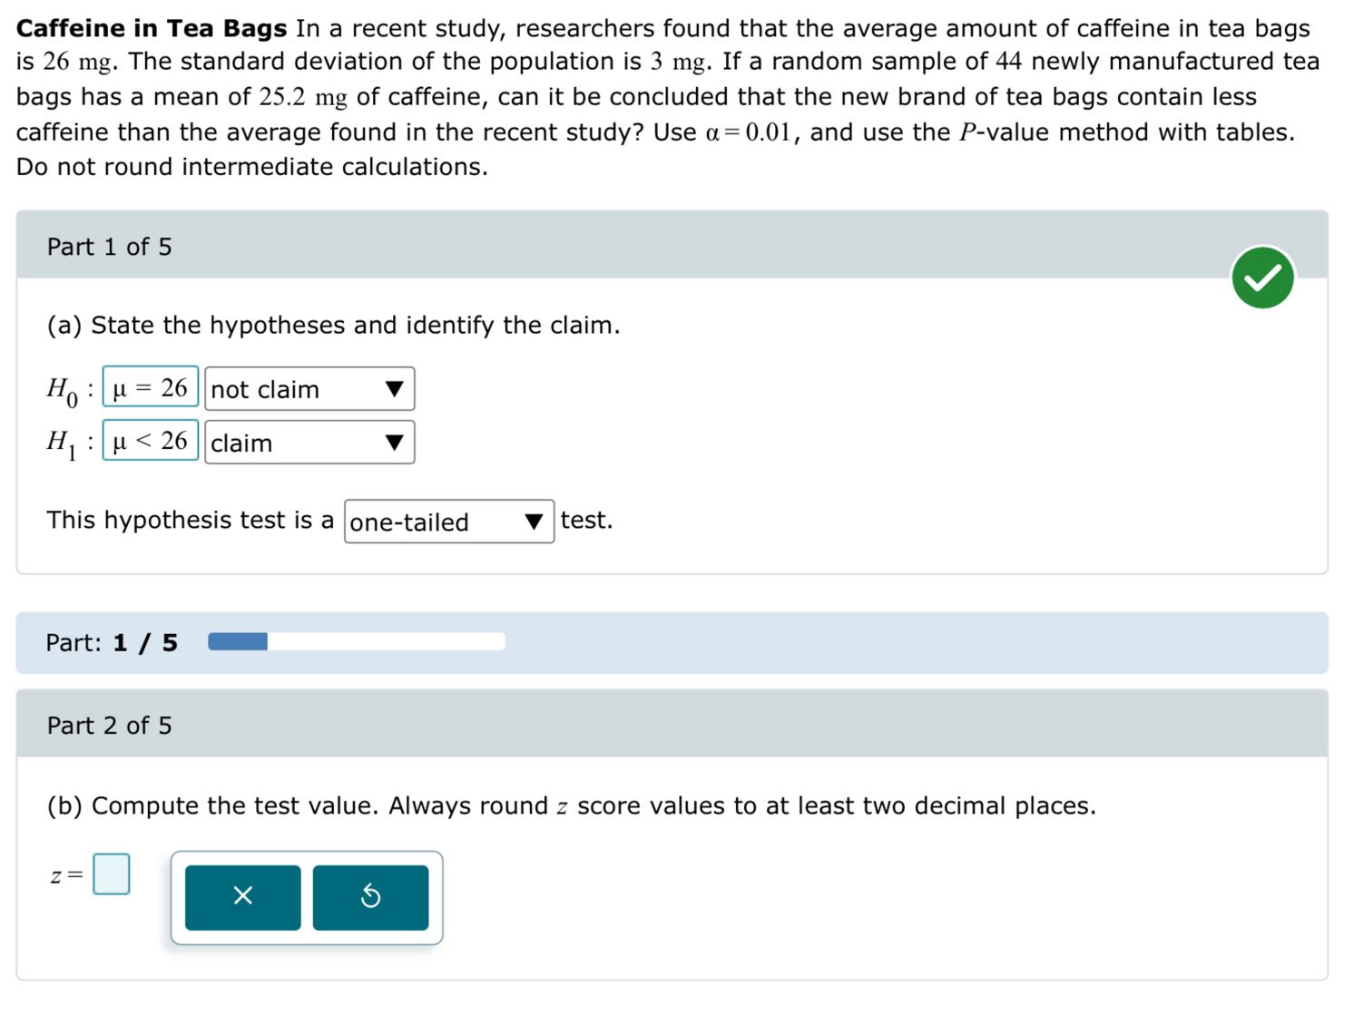Image resolution: width=1354 pixels, height=1014 pixels.
Task: Click the dropdown arrow beside 'not claim'
Action: 394,389
